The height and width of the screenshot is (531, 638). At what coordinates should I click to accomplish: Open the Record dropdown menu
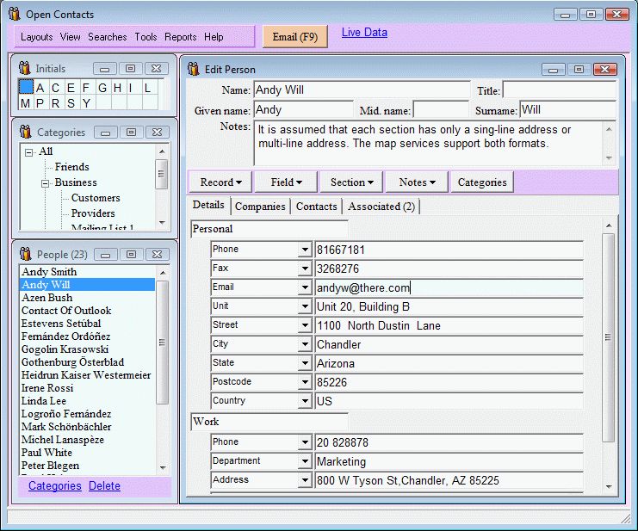pyautogui.click(x=221, y=182)
